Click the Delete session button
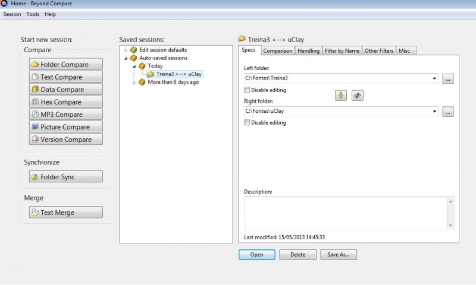 298,255
